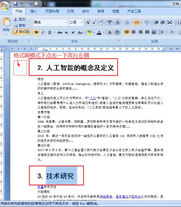
Task: Open the enclosed character 字 tool
Action: (117, 32)
